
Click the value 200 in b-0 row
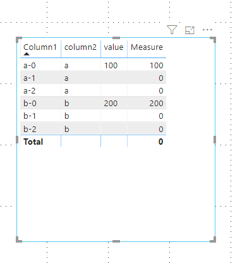(x=111, y=104)
